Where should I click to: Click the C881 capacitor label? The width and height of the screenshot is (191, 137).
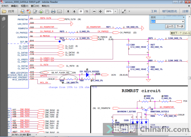[133, 45]
